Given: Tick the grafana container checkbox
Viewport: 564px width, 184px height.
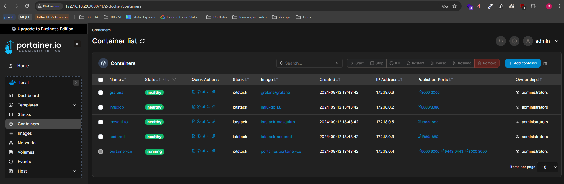Looking at the screenshot, I should click(101, 93).
